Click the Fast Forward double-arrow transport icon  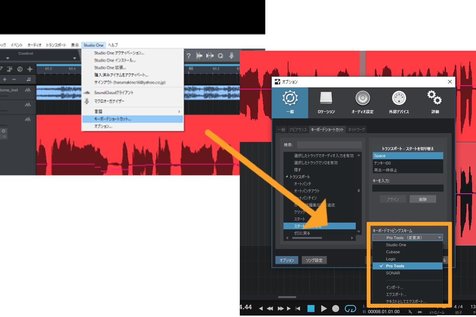280,309
